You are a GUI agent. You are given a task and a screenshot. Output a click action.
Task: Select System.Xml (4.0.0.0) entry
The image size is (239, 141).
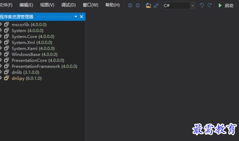point(32,42)
